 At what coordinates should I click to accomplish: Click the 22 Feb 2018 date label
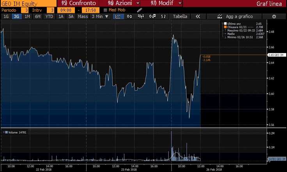click(44, 170)
